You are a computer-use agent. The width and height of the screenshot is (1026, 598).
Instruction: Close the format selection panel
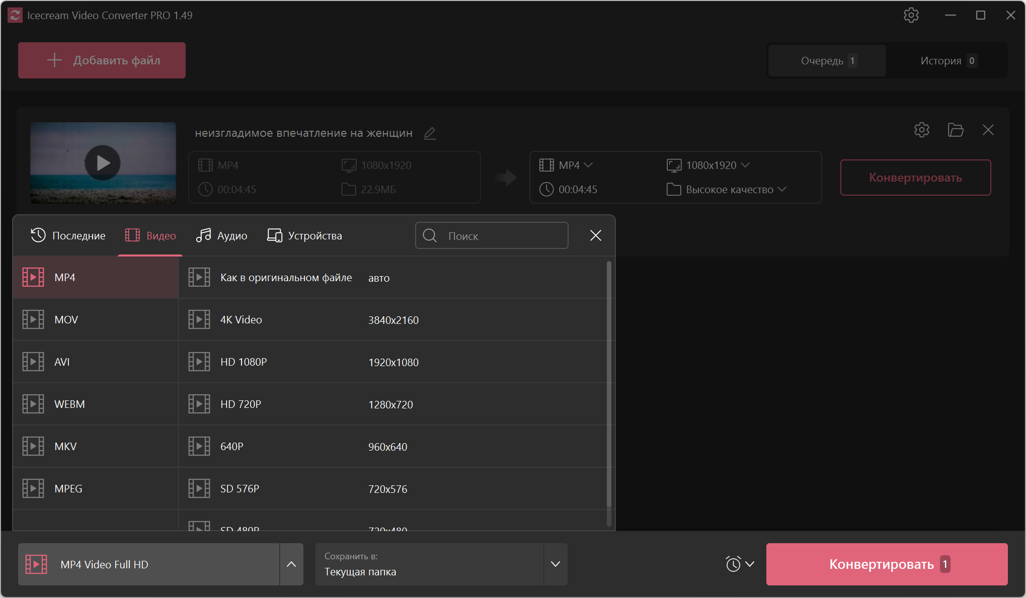point(595,235)
